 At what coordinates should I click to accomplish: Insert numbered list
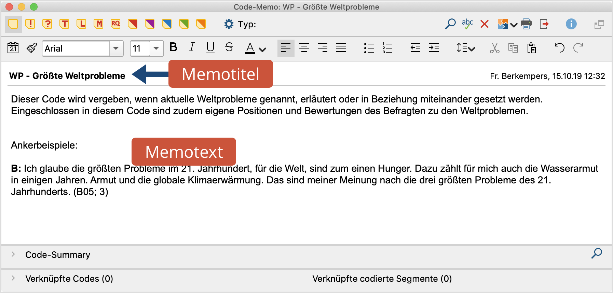pyautogui.click(x=387, y=48)
